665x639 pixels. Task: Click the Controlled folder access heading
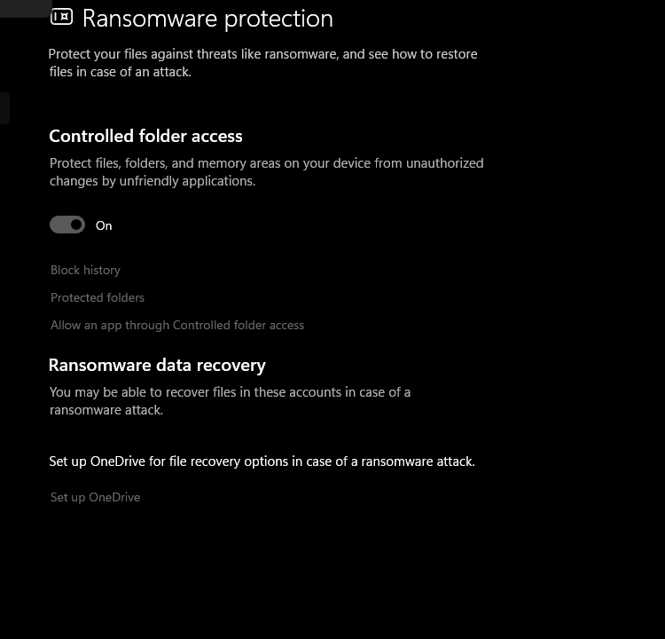pos(145,136)
